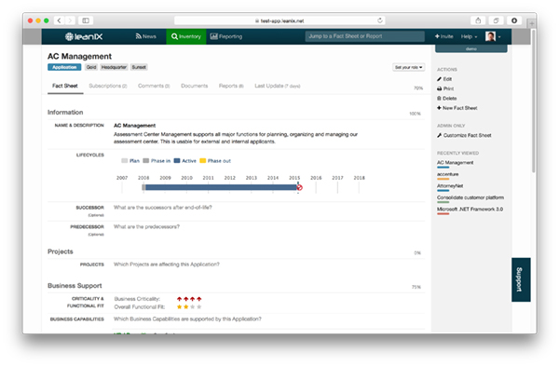
Task: Switch to the Reports tab
Action: (231, 86)
